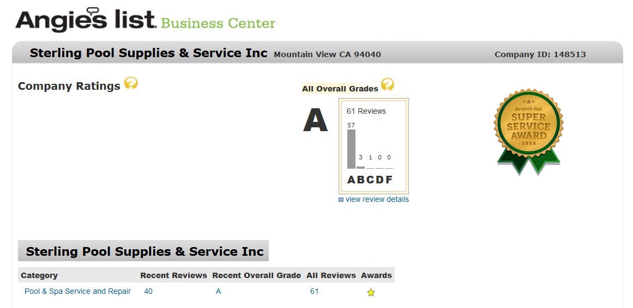Click help icon beside All Overall Grades

(387, 84)
